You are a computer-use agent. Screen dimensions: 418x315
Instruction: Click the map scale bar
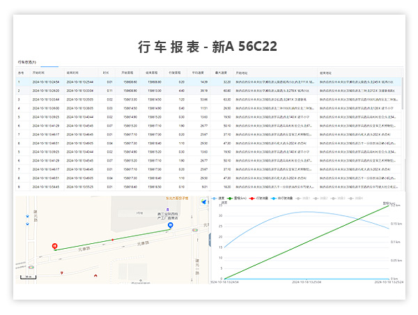tap(28, 277)
